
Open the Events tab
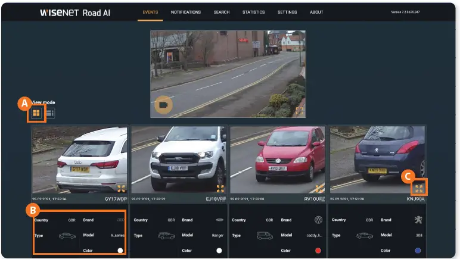(x=150, y=13)
